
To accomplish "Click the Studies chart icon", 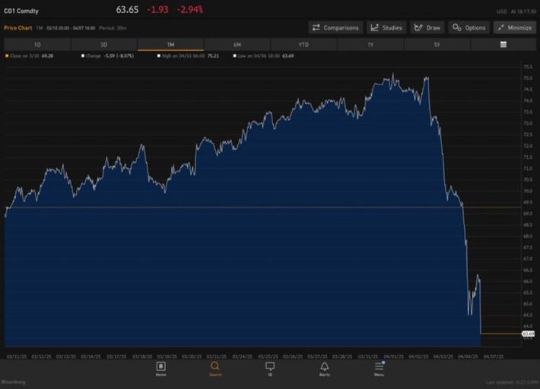I will tap(375, 28).
